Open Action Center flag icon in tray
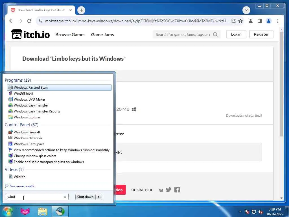Viewport: 289px width, 217px height. [247, 212]
